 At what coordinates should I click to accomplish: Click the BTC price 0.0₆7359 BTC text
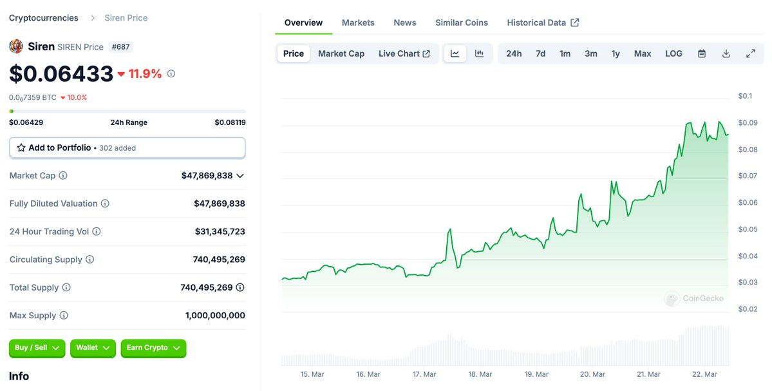click(32, 97)
